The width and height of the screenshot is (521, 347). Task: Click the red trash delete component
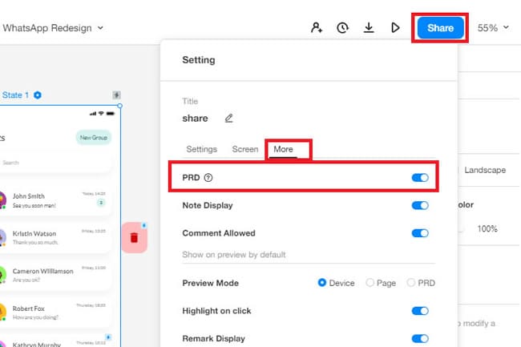[134, 237]
